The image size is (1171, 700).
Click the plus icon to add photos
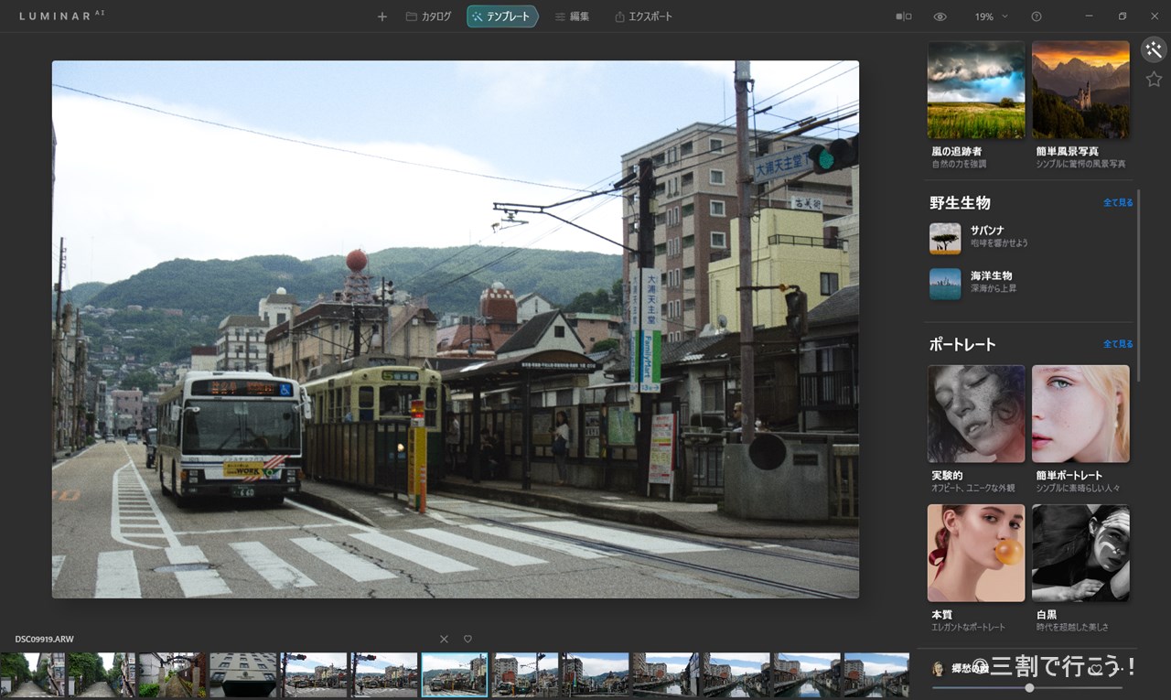point(382,16)
